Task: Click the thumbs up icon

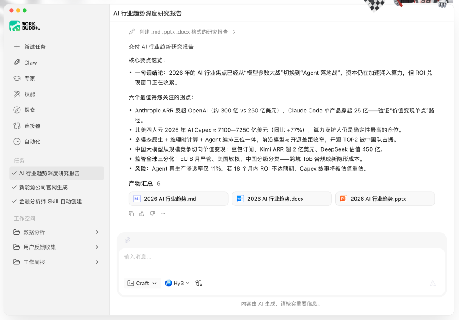Action: click(x=142, y=213)
